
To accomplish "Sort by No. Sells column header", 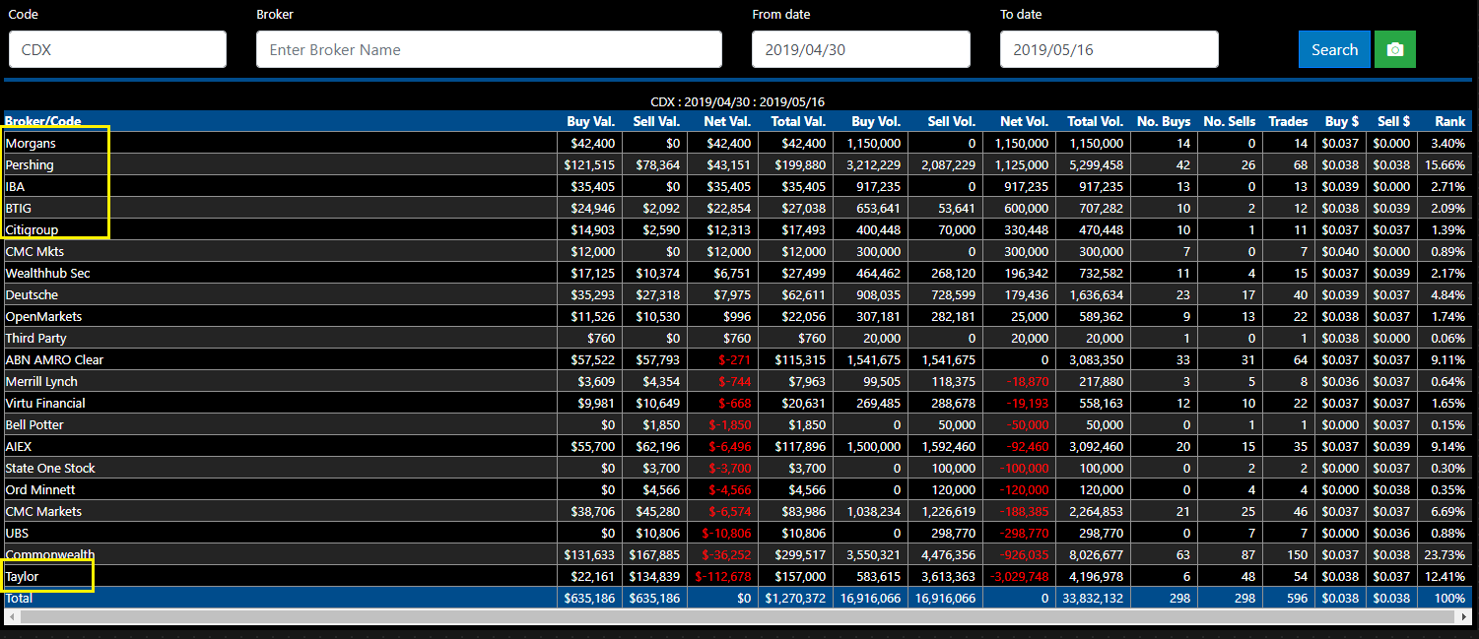I will click(1230, 121).
